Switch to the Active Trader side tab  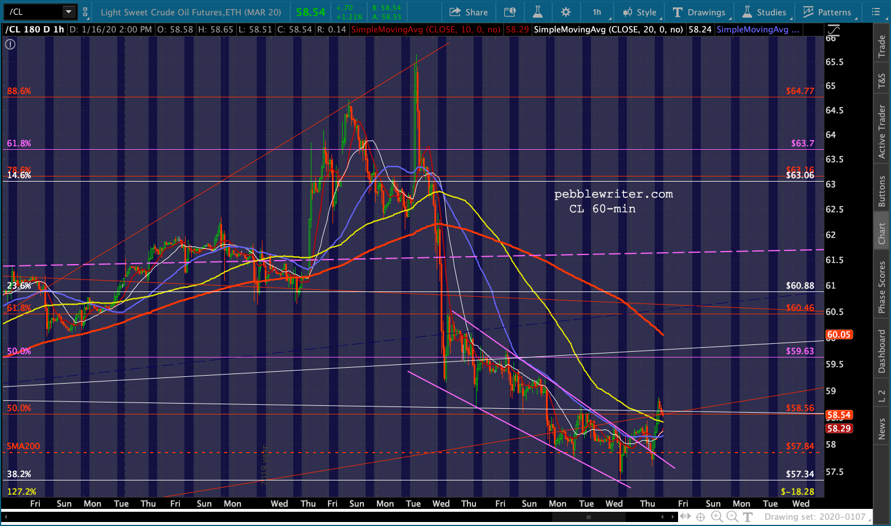(x=882, y=131)
